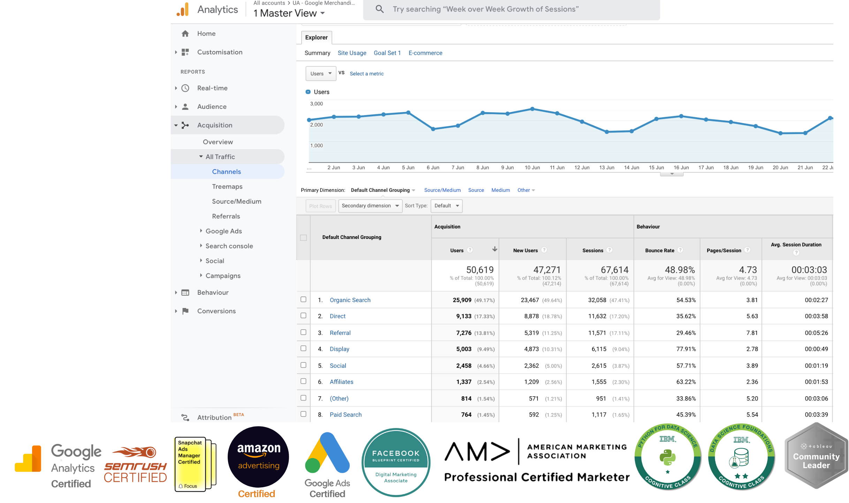Click the New Users help icon
The image size is (849, 503).
544,250
